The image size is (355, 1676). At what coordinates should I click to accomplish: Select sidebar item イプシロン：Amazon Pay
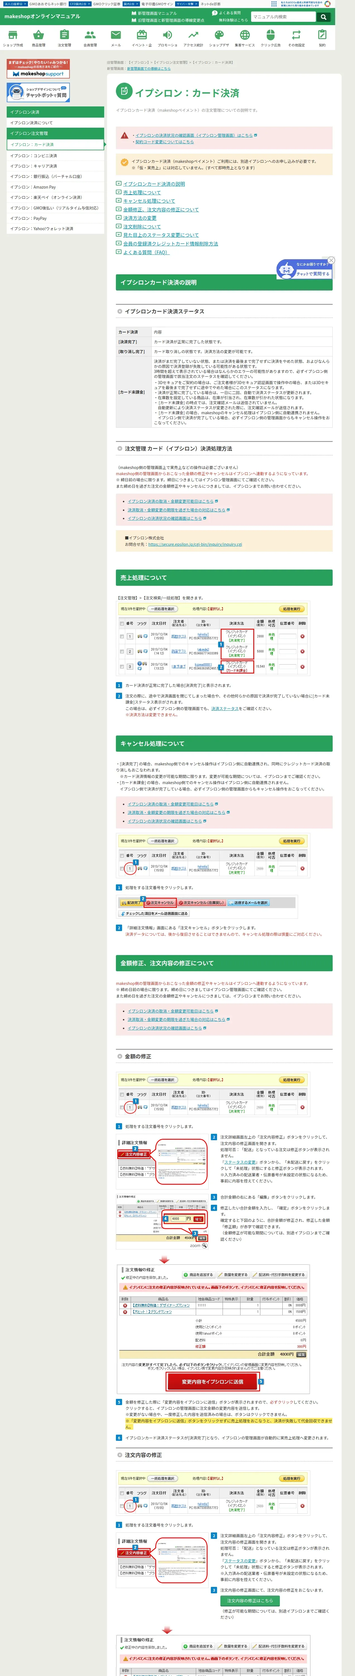tap(55, 187)
